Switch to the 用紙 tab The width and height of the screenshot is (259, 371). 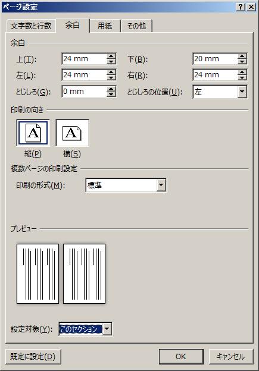click(105, 26)
